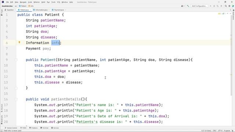Open the Code menu
235x132 pixels.
30,2
